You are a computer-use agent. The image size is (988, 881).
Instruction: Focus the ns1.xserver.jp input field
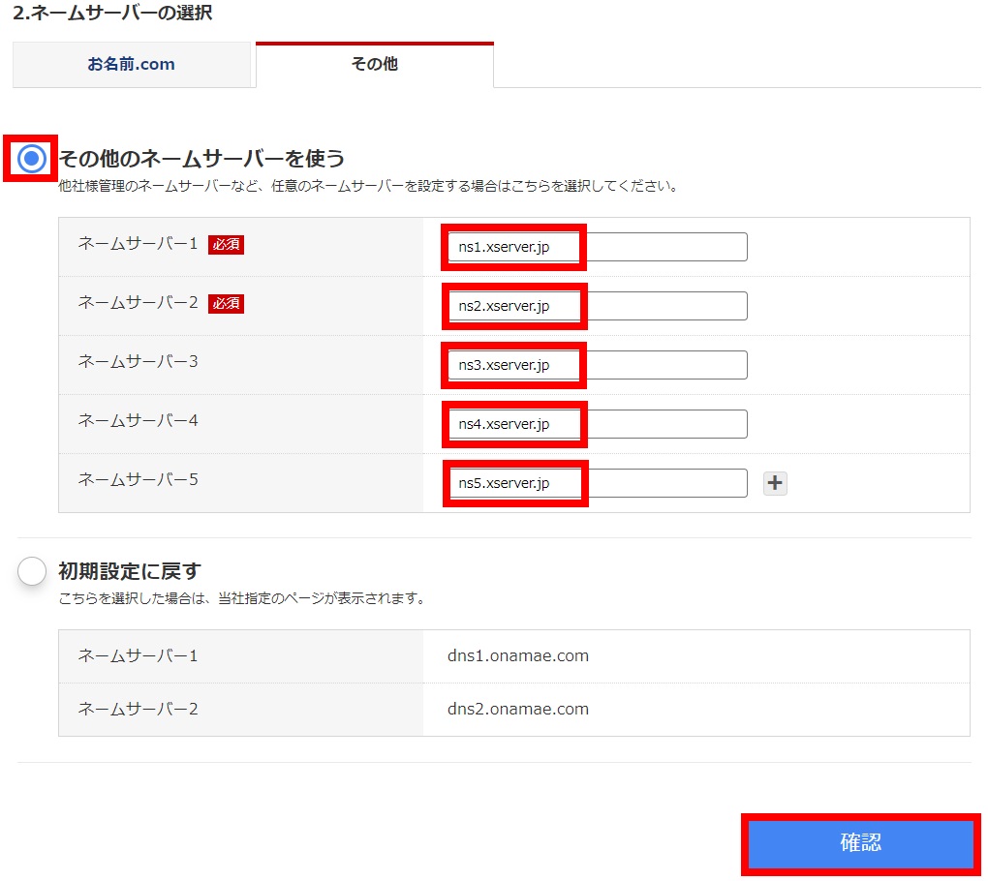pos(597,247)
